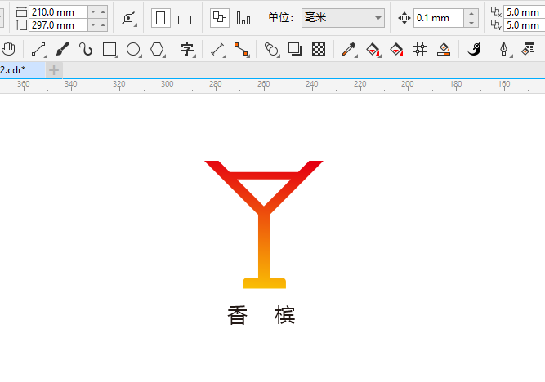Choose the Connector tool

click(241, 49)
